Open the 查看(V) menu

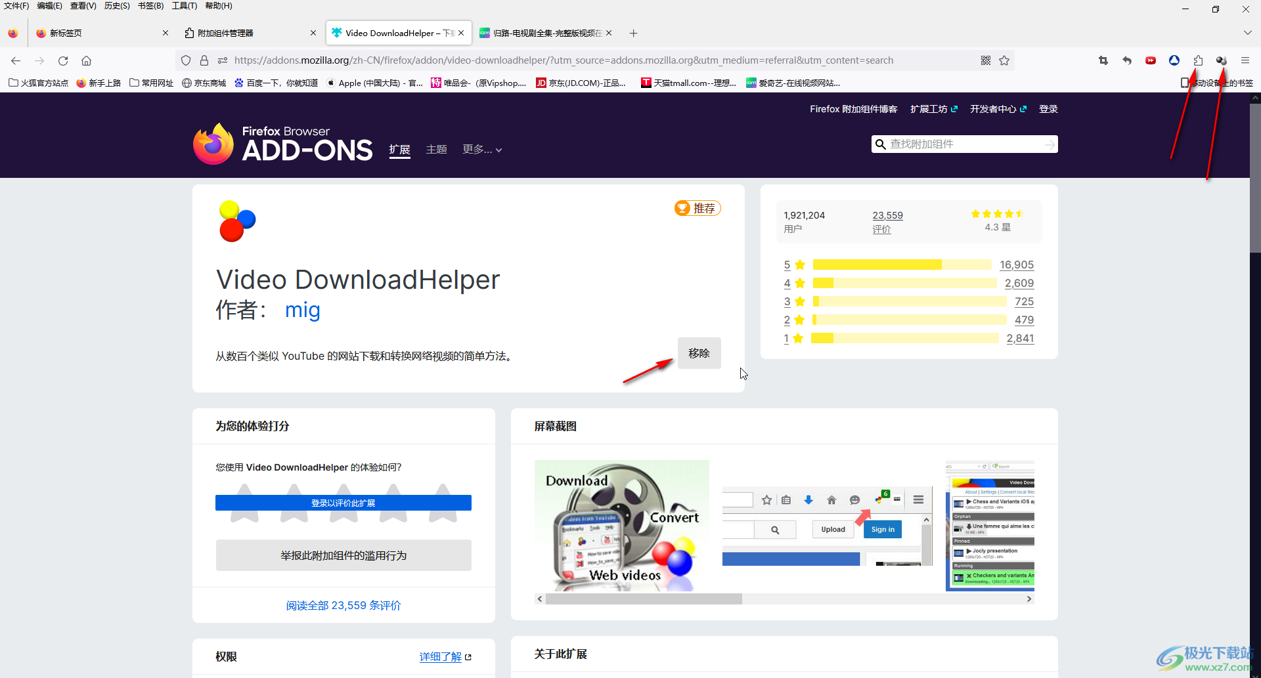point(83,6)
